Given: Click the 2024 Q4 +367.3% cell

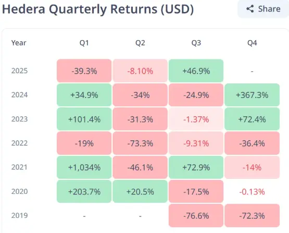Looking at the screenshot, I should pyautogui.click(x=252, y=95).
